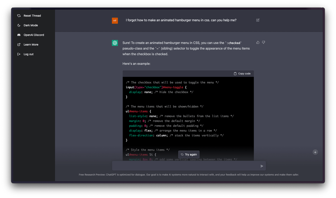This screenshot has width=336, height=198.
Task: Click the ChatGPT avatar logo
Action: [115, 43]
